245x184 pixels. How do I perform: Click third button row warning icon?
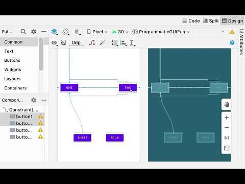click(x=40, y=130)
